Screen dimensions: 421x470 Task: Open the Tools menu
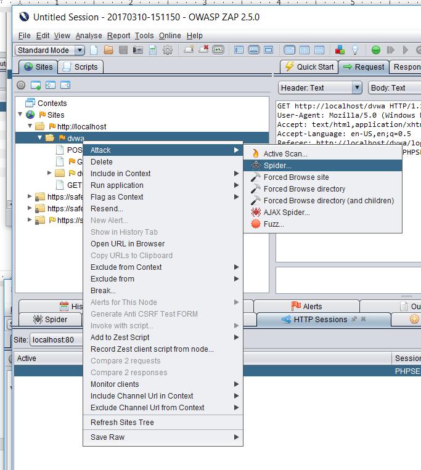tap(144, 36)
